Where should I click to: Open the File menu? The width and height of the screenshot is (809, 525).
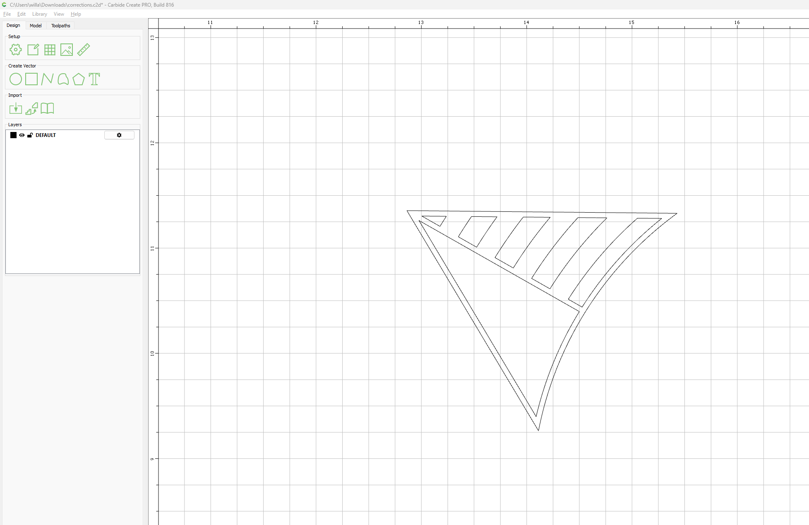click(7, 14)
